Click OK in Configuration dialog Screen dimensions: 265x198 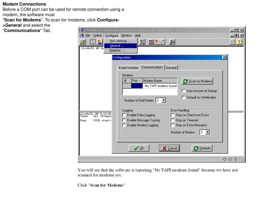(x=139, y=148)
